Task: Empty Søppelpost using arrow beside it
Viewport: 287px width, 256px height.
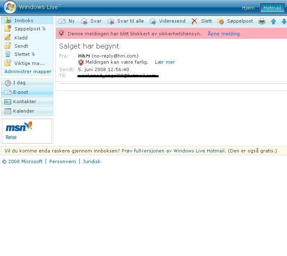Action: pyautogui.click(x=44, y=29)
